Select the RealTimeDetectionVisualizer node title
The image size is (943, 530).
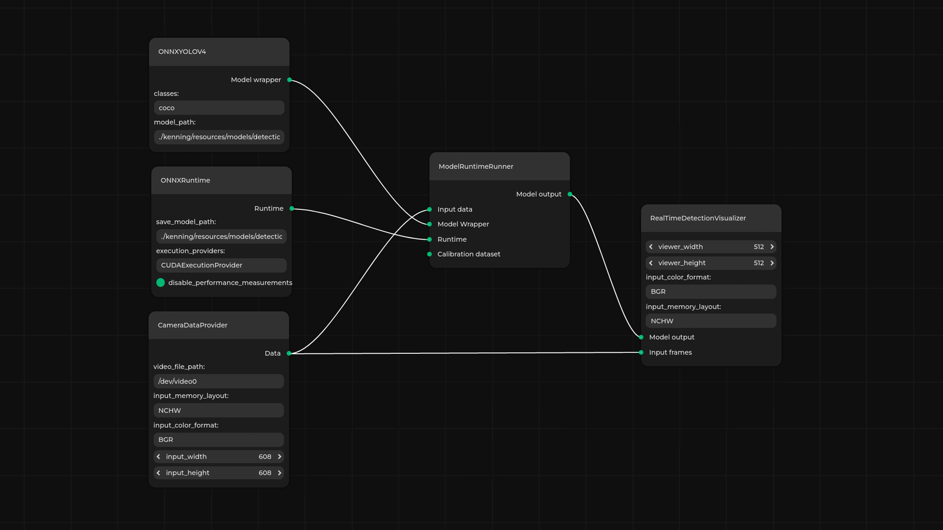click(698, 218)
